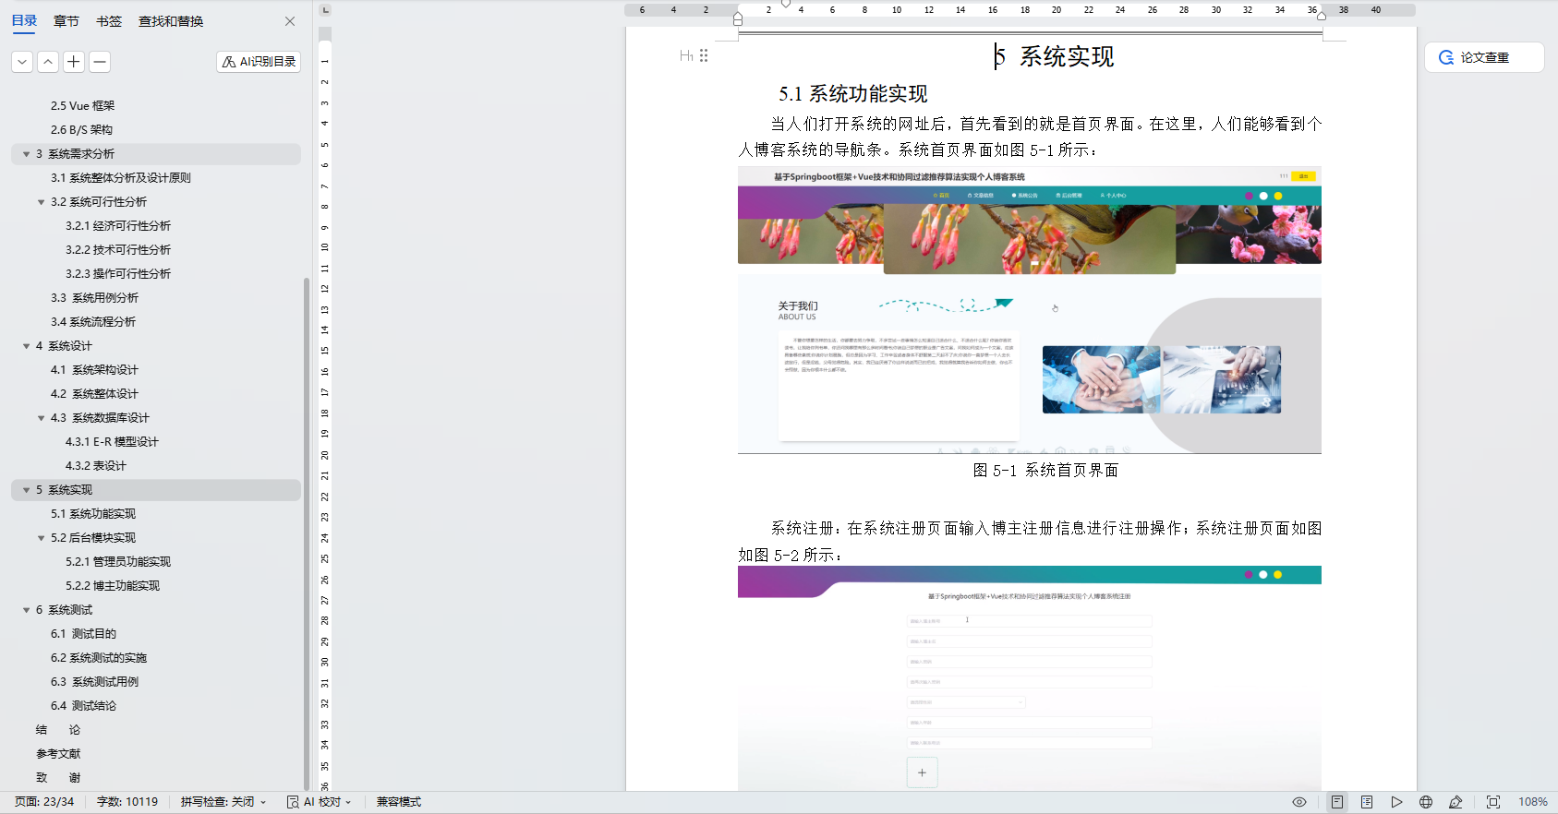Click the play slideshow icon in status bar
Viewport: 1558px width, 814px height.
(x=1396, y=802)
